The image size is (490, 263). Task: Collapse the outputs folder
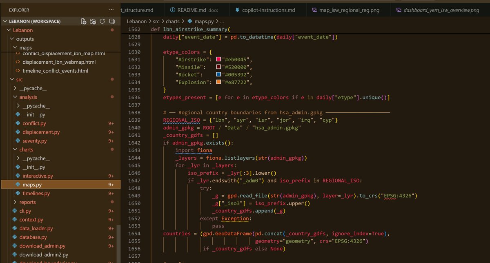(12, 39)
